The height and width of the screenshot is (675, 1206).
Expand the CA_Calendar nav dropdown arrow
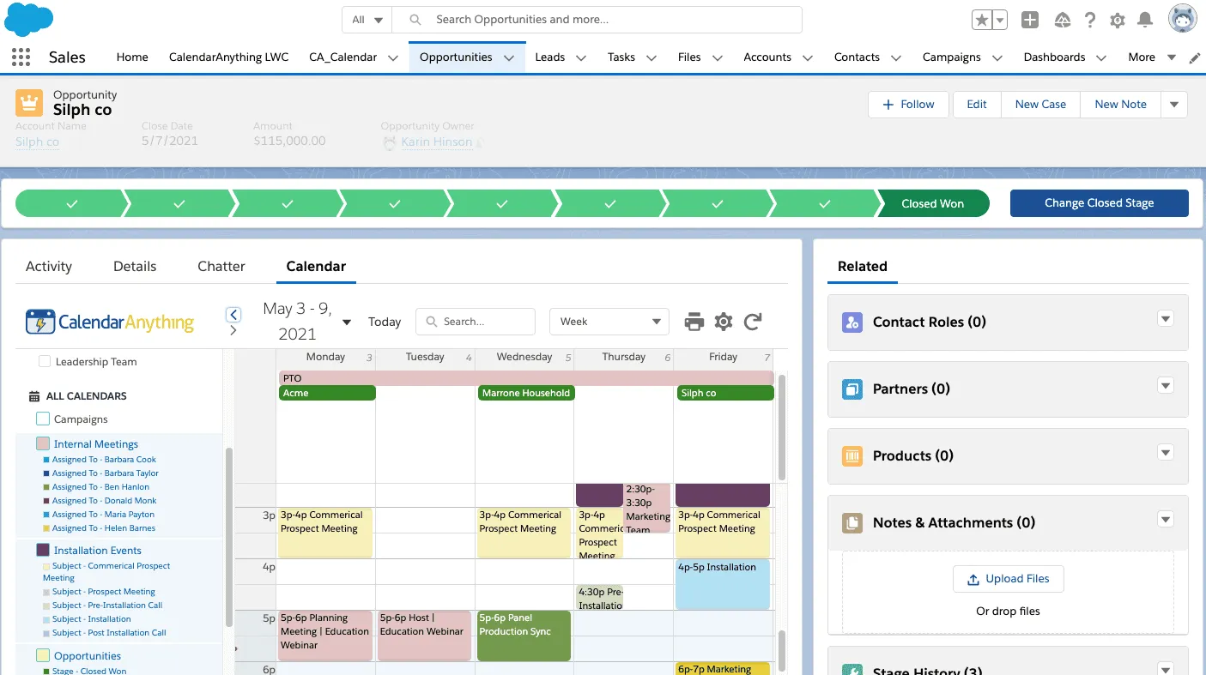click(x=392, y=58)
